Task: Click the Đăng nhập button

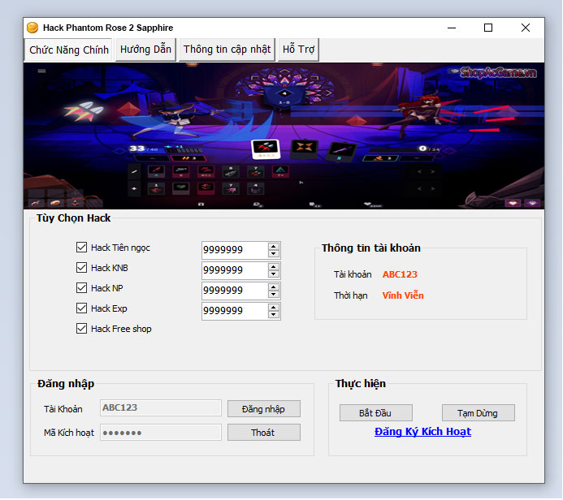Action: point(263,409)
